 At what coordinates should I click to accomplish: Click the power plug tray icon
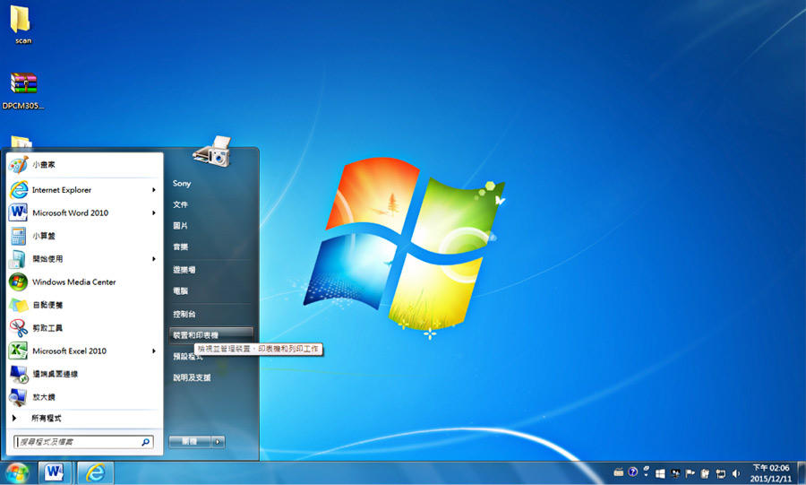706,473
